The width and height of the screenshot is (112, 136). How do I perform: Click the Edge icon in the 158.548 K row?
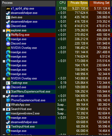(8, 70)
